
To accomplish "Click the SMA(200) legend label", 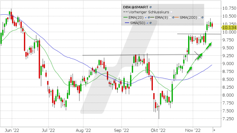I will [188, 18].
